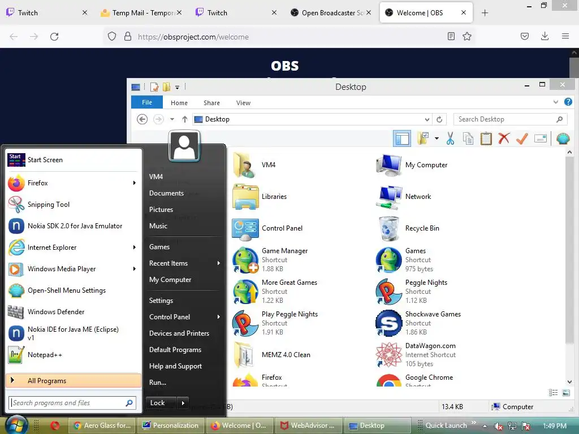Open the Explorer recent locations dropdown
579x434 pixels.
(x=172, y=119)
